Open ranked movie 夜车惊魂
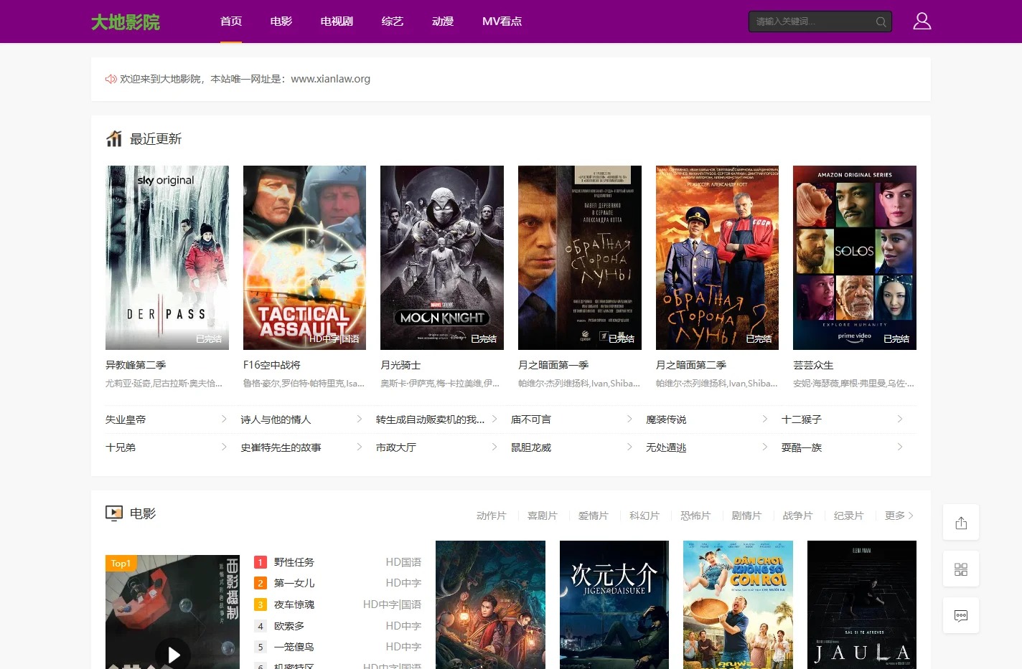This screenshot has height=669, width=1022. point(294,604)
